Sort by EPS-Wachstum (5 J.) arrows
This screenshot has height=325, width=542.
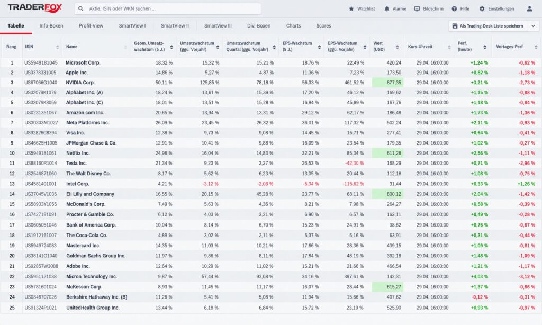[x=319, y=47]
